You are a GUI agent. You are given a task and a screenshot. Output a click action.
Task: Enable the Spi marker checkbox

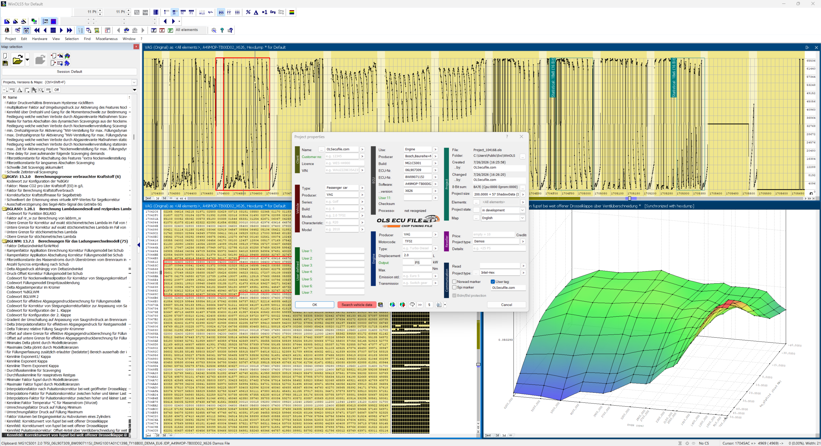click(x=454, y=287)
